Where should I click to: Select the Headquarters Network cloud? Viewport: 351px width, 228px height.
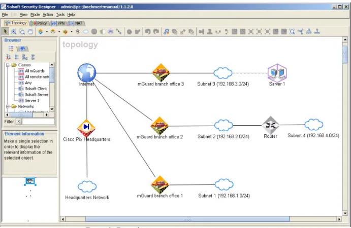click(x=87, y=186)
